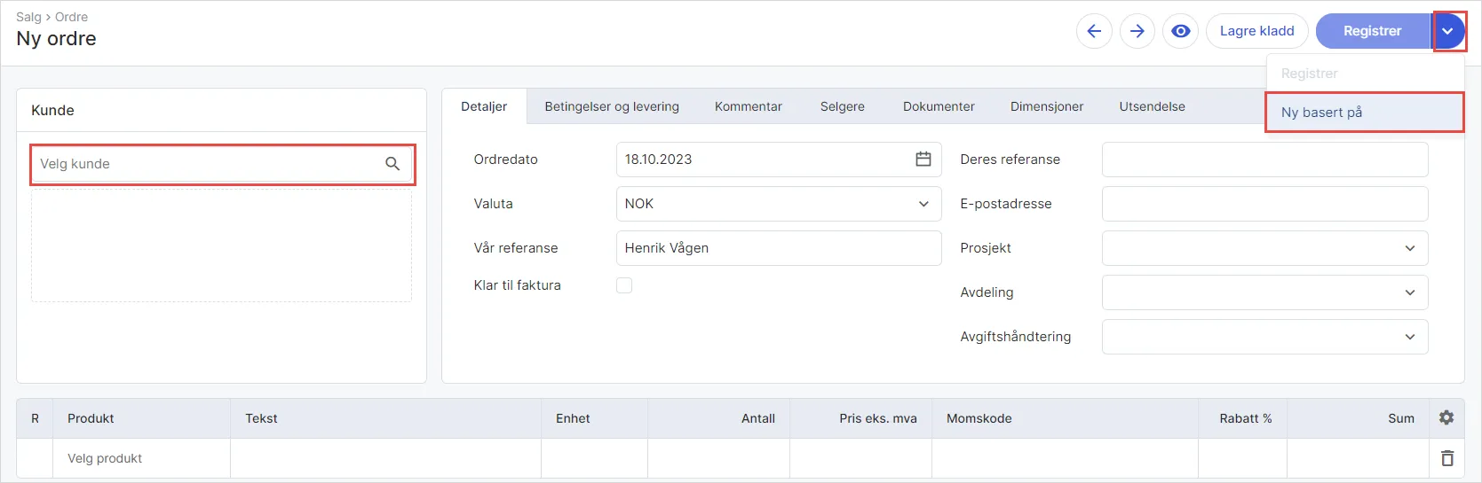This screenshot has height=483, width=1482.
Task: Click into the Velg kunde search field
Action: [x=222, y=164]
